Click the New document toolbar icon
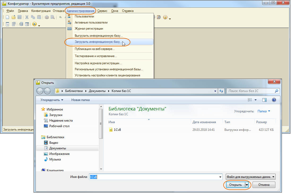This screenshot has width=291, height=194. point(7,17)
